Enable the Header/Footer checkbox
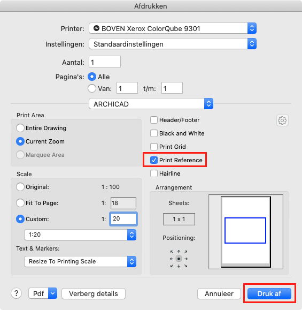Screen dimensions: 302x310 click(x=154, y=120)
